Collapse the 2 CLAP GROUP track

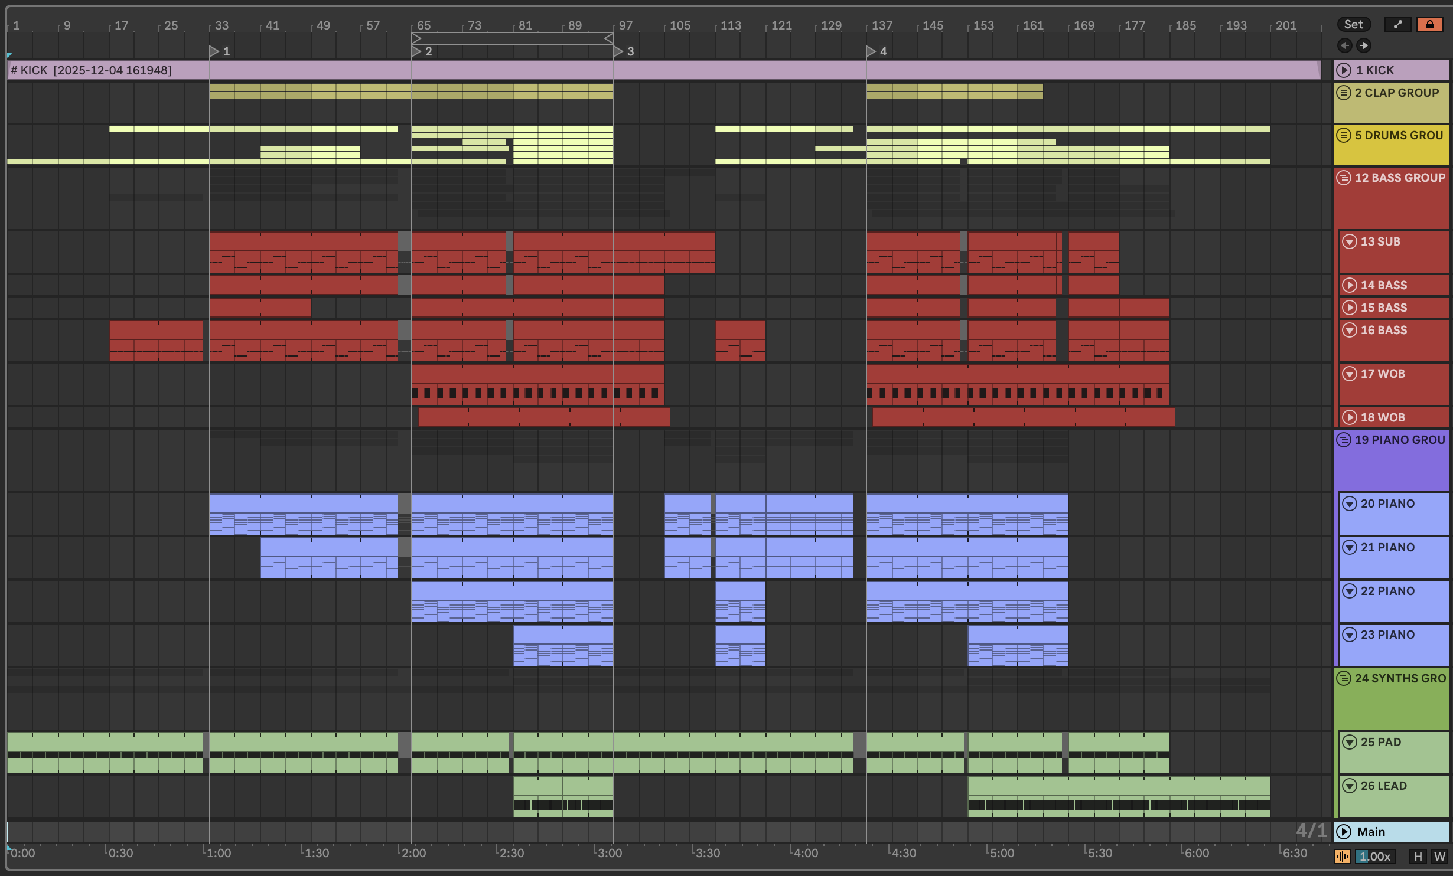pyautogui.click(x=1344, y=93)
